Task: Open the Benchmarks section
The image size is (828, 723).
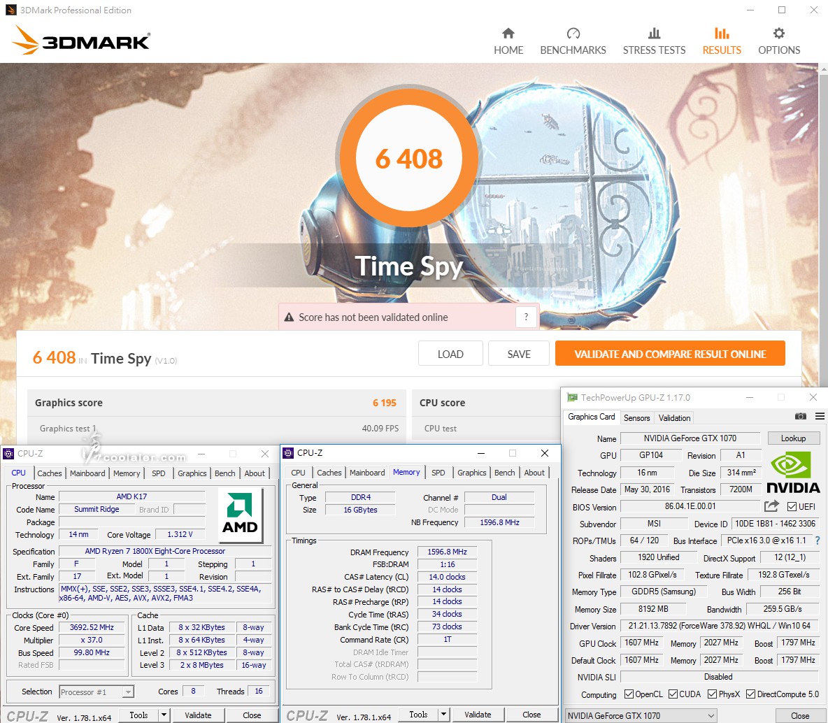Action: 573,41
